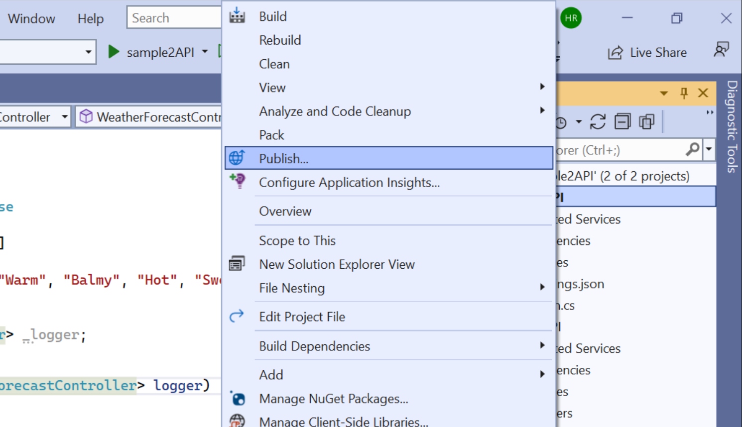Click the Application Insights lightbulb icon
Screen dimensions: 742x427
238,181
